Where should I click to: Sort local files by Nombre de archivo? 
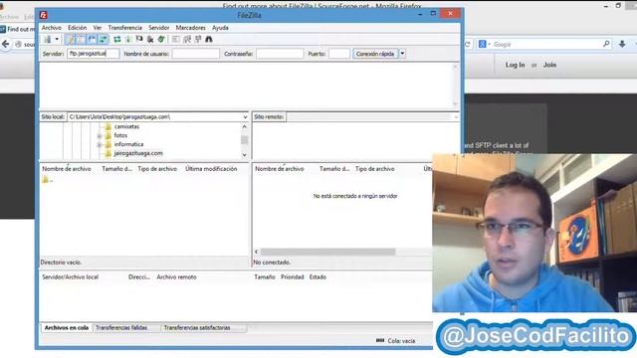click(67, 169)
